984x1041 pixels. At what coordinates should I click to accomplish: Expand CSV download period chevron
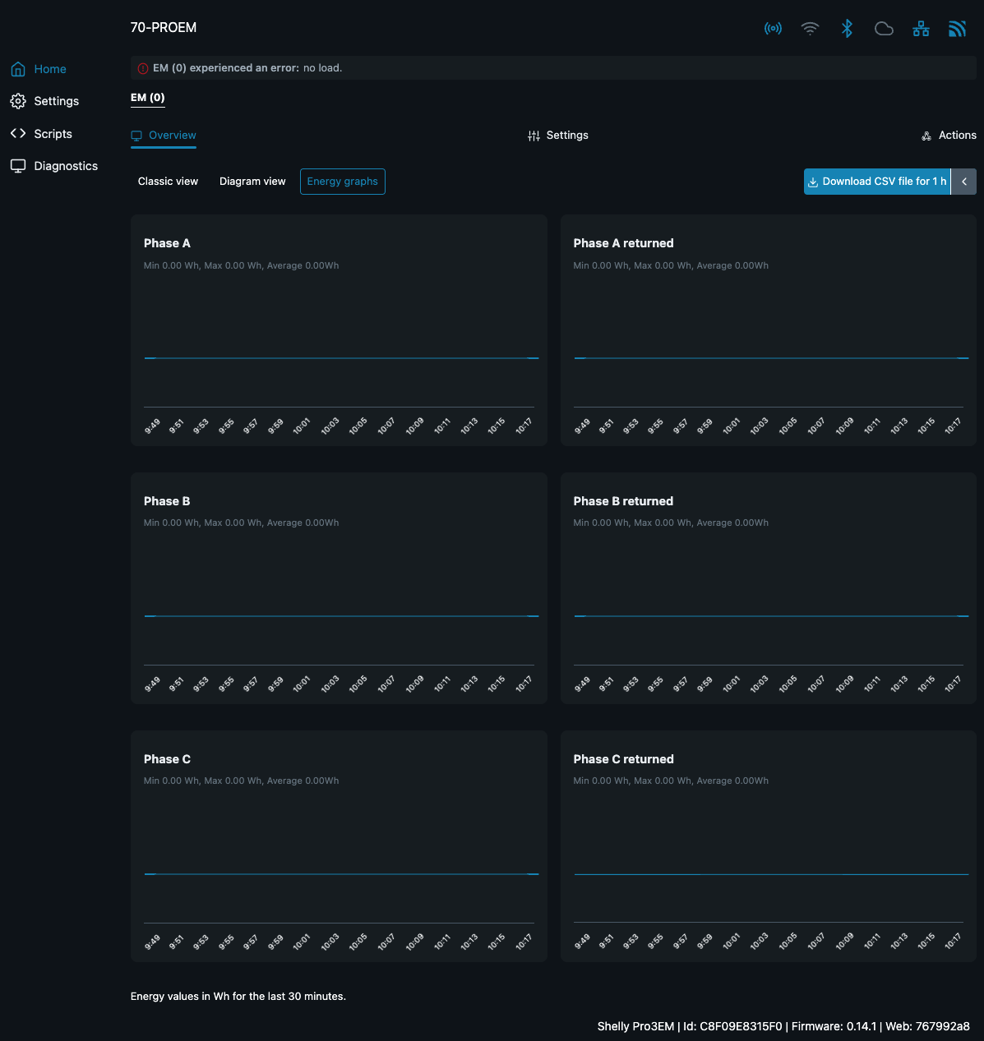964,182
